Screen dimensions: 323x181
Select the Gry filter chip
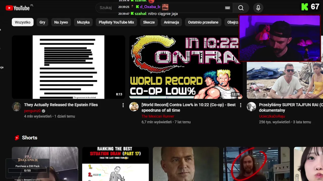(42, 22)
